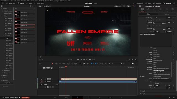
Task: Select the Film folder in tree
Action: [7, 38]
